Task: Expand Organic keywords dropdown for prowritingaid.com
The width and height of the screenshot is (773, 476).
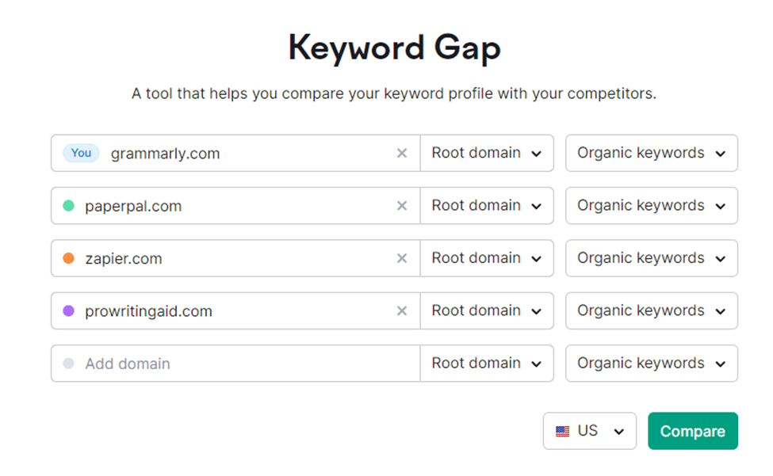Action: click(651, 311)
